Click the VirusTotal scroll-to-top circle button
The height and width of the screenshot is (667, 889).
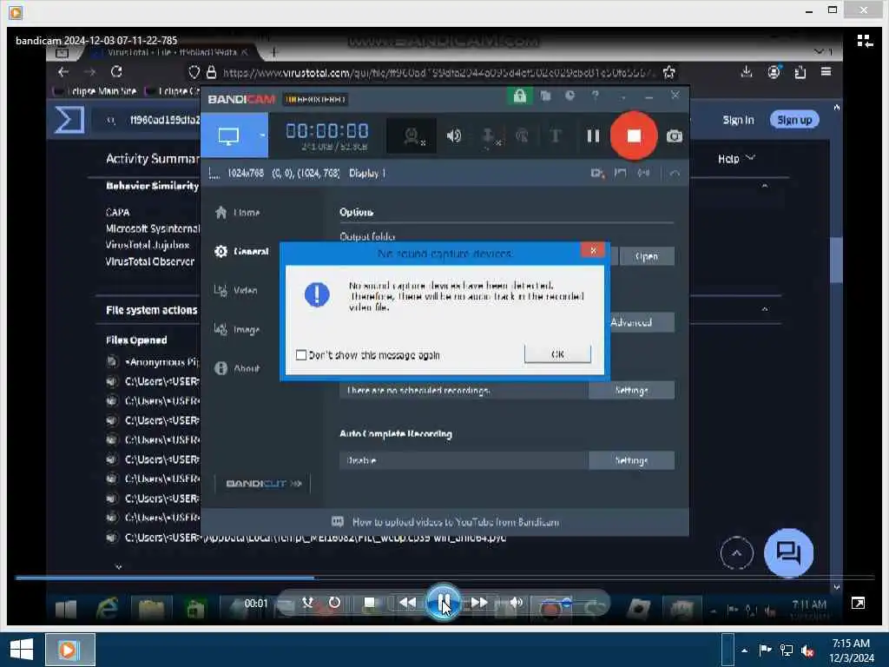click(736, 553)
